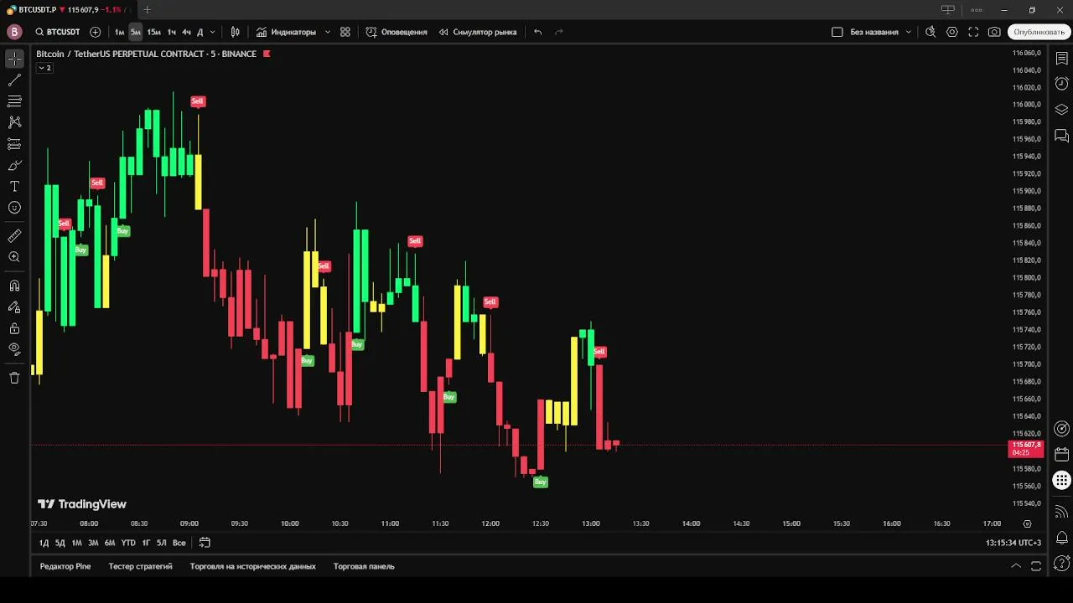Open the chats panel on right sidebar
The width and height of the screenshot is (1073, 603).
pyautogui.click(x=1061, y=136)
